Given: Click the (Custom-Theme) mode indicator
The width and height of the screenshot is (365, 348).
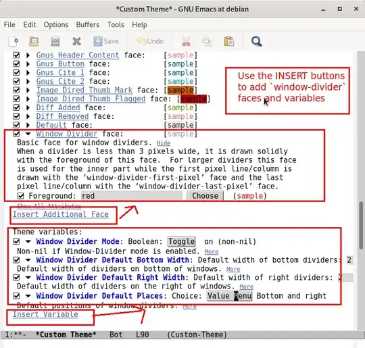Looking at the screenshot, I should point(197,334).
